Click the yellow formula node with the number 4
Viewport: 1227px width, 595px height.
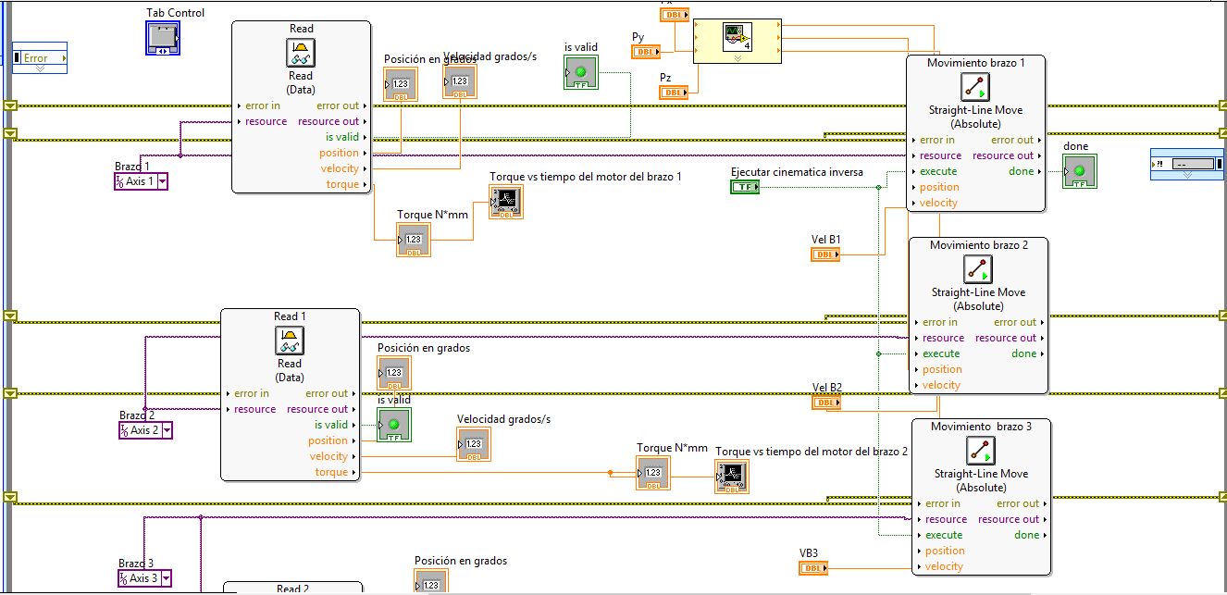(737, 42)
